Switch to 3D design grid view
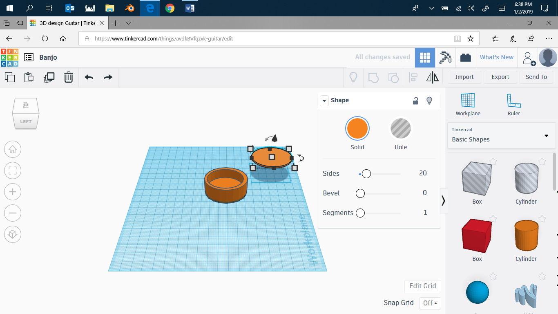Image resolution: width=558 pixels, height=314 pixels. [x=425, y=58]
